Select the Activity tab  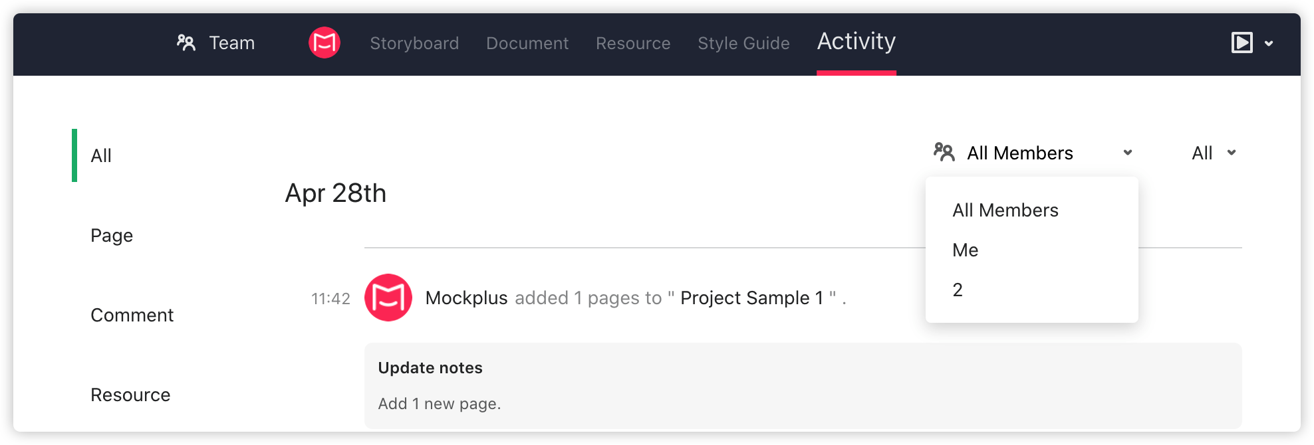[x=856, y=42]
